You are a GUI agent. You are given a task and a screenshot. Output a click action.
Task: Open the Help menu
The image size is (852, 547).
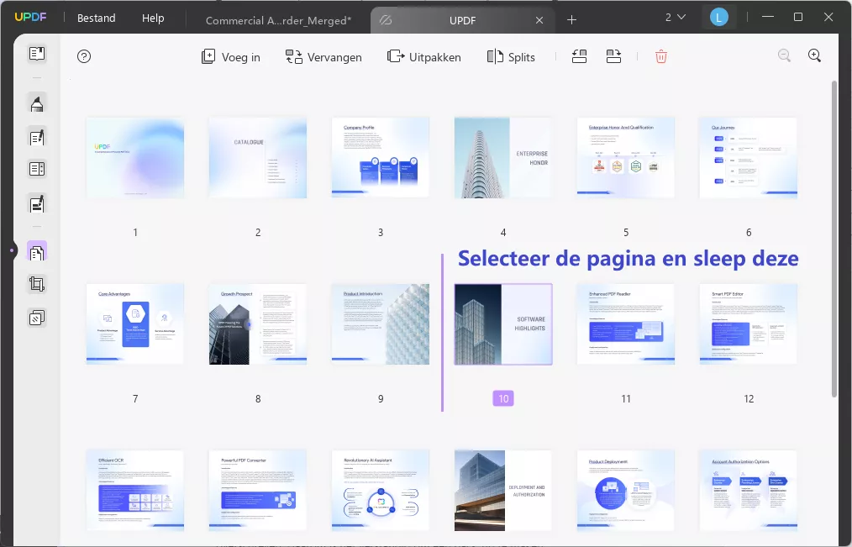tap(153, 18)
